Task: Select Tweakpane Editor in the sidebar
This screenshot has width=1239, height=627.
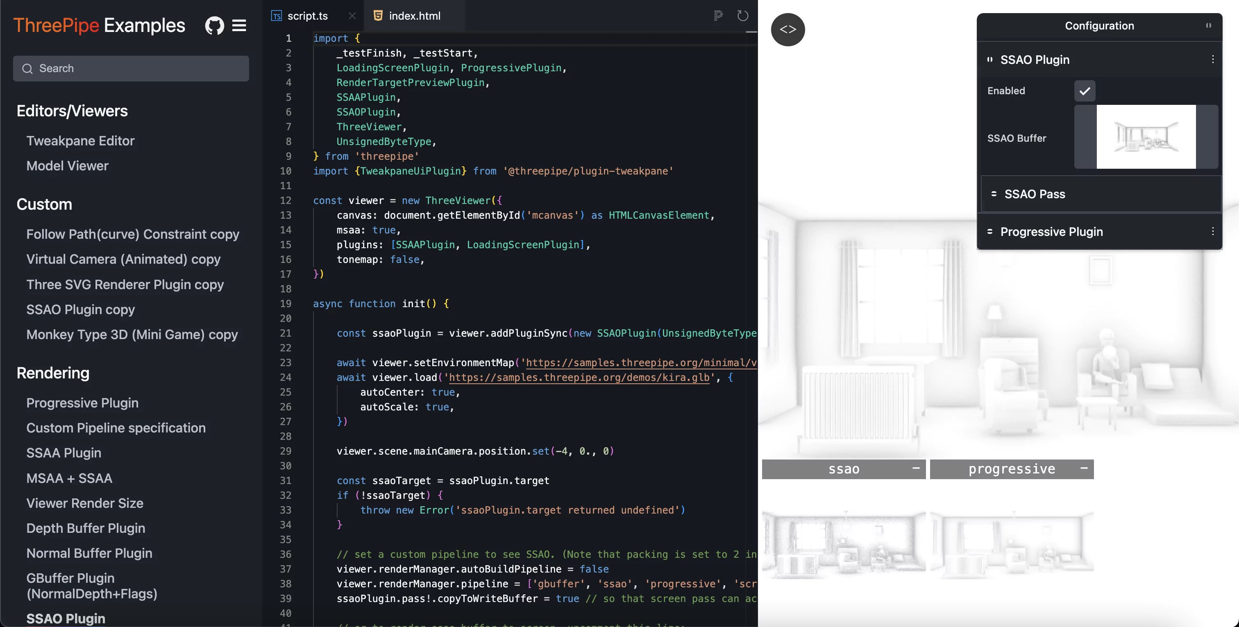Action: tap(80, 140)
